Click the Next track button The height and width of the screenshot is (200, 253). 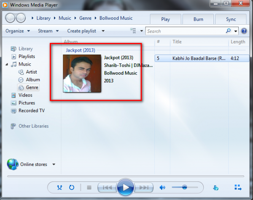point(144,187)
